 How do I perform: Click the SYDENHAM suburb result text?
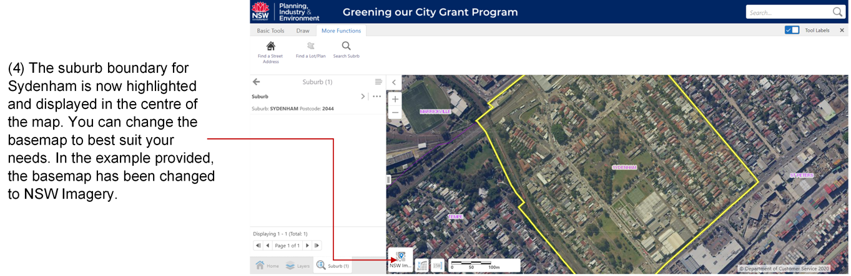pos(284,108)
